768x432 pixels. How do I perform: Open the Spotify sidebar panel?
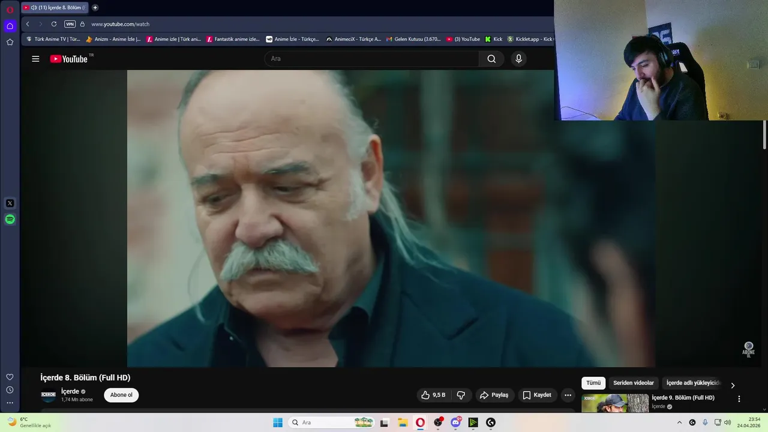10,220
